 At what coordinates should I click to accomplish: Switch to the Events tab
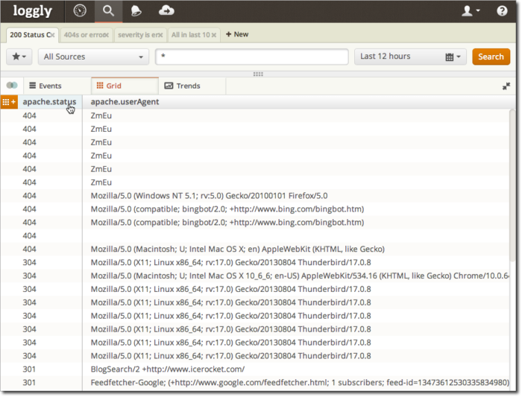[45, 86]
